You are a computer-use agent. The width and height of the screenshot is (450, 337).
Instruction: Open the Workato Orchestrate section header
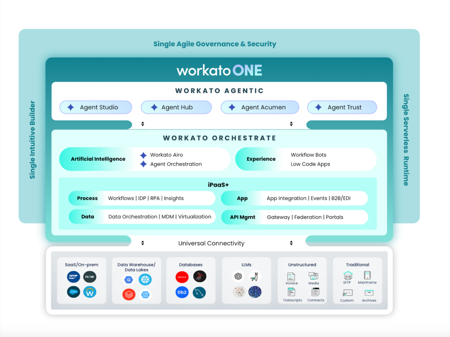click(219, 137)
